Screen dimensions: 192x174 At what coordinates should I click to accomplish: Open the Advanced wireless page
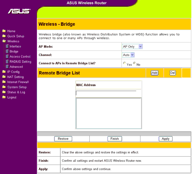click(x=16, y=67)
